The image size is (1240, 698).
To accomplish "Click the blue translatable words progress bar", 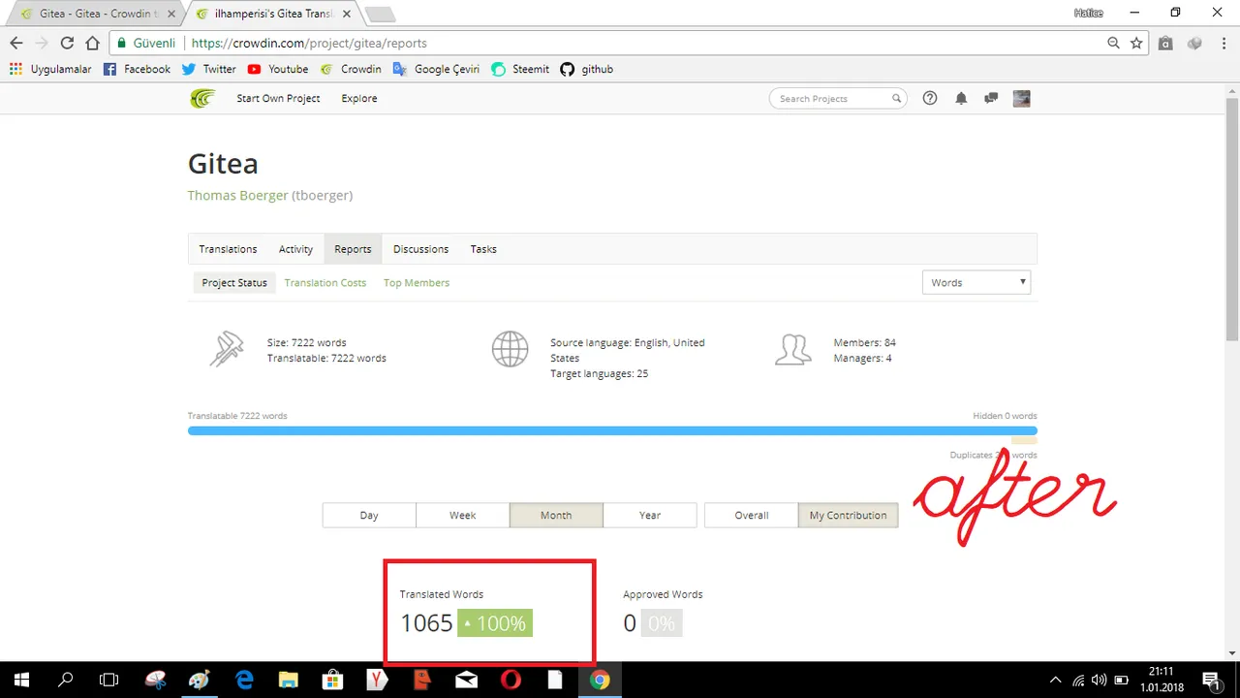I will click(x=612, y=430).
